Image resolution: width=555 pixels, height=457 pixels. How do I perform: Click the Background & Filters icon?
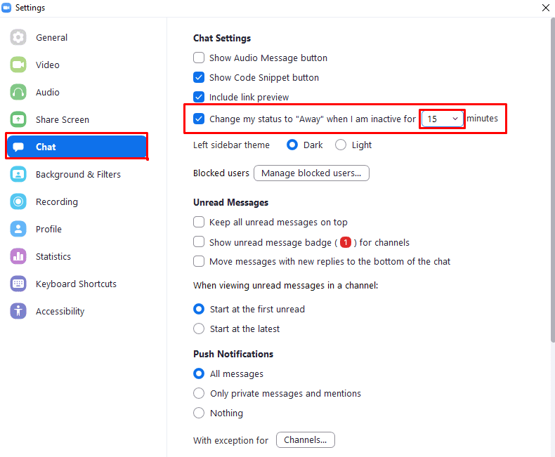(x=18, y=174)
